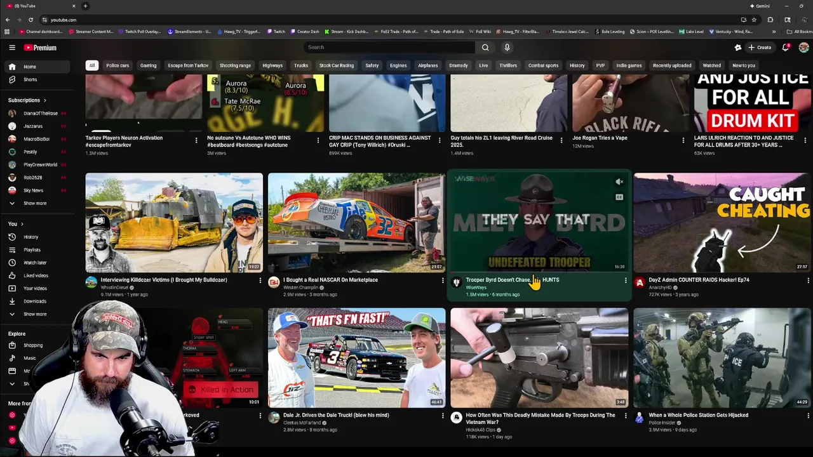Play the Bought a Real NASCAR thumbnail

point(356,222)
